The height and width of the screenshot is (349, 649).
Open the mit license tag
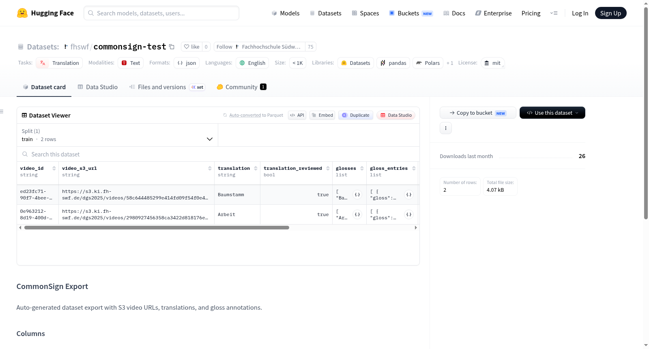click(493, 63)
